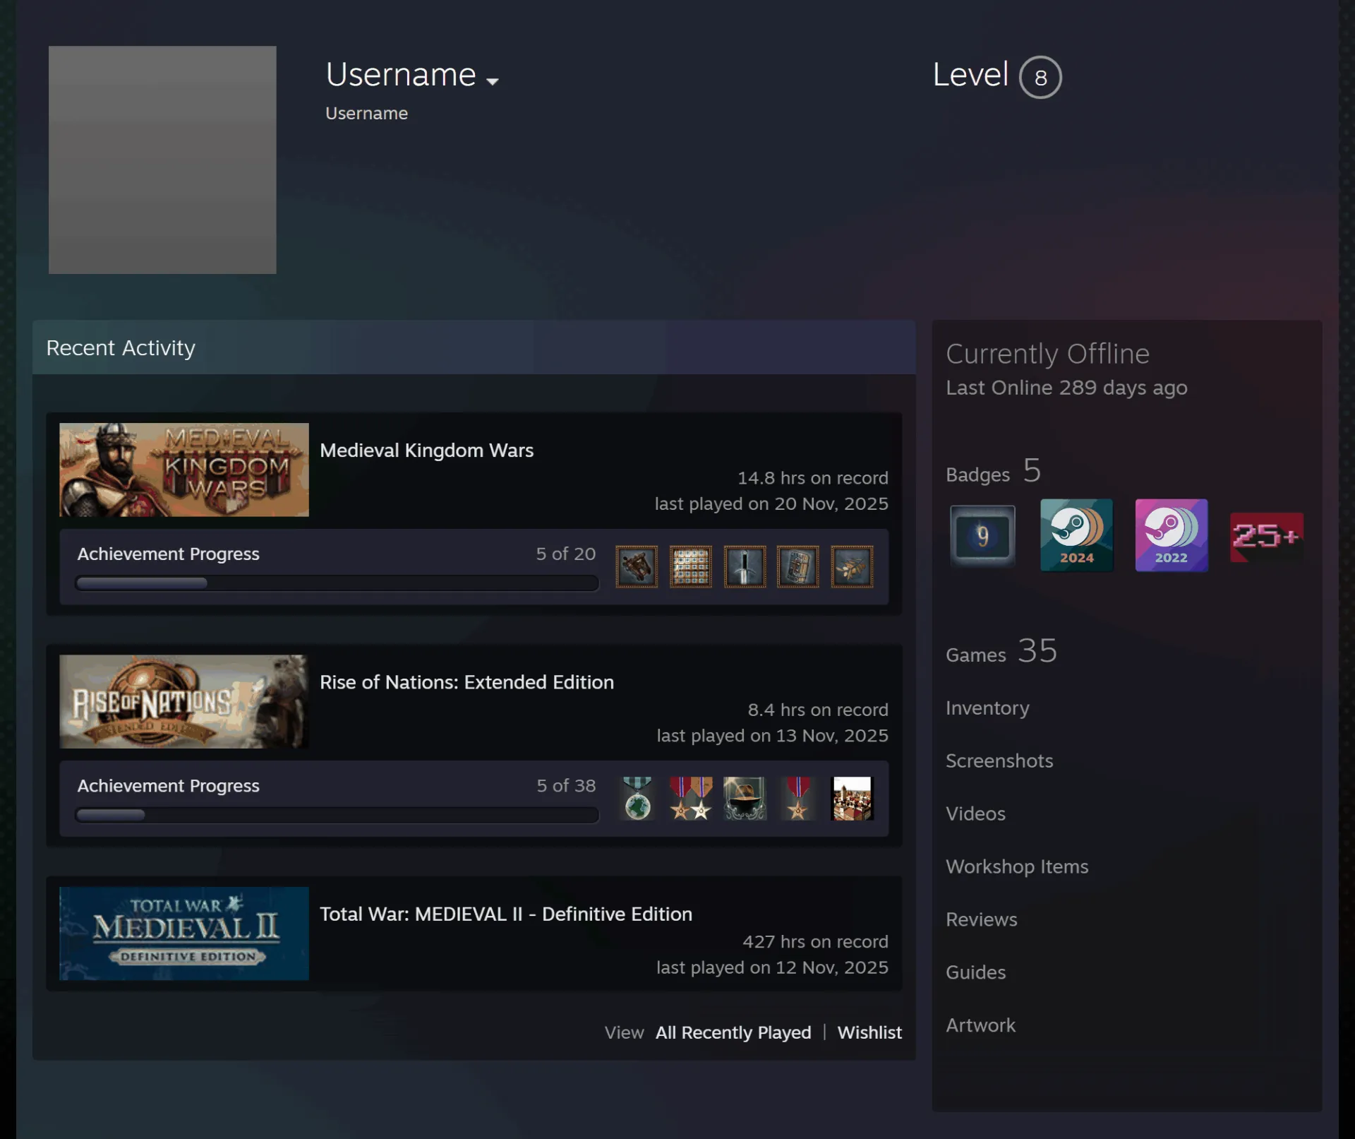Click the Steam 2022 badge
Screen dimensions: 1355x1139
1172,535
